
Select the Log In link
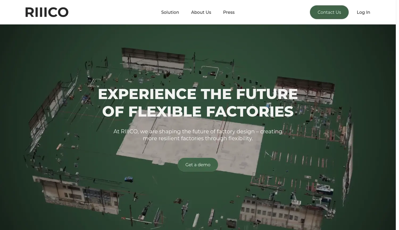(x=363, y=12)
